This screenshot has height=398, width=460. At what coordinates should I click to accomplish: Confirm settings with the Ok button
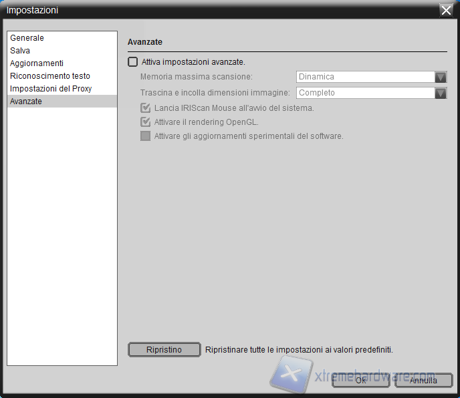click(x=360, y=381)
